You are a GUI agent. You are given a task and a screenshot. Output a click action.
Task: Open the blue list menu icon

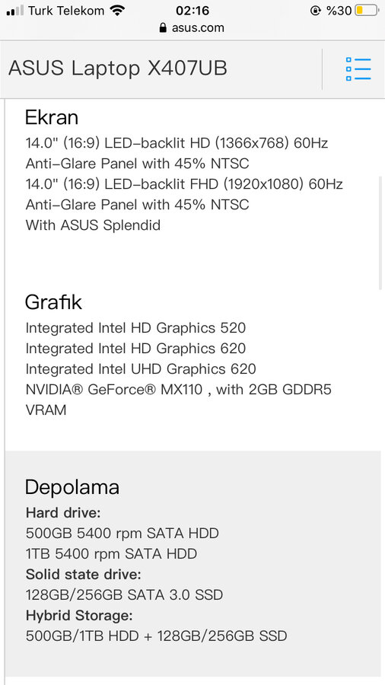pos(358,69)
